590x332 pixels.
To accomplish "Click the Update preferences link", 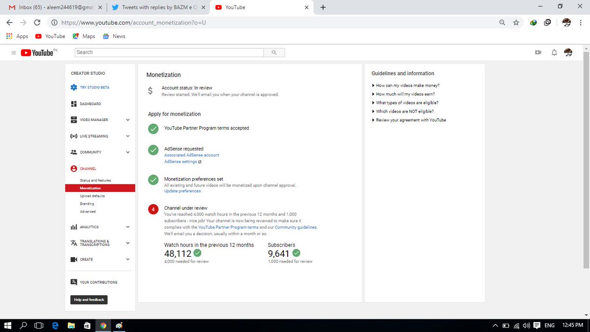I will click(x=182, y=191).
